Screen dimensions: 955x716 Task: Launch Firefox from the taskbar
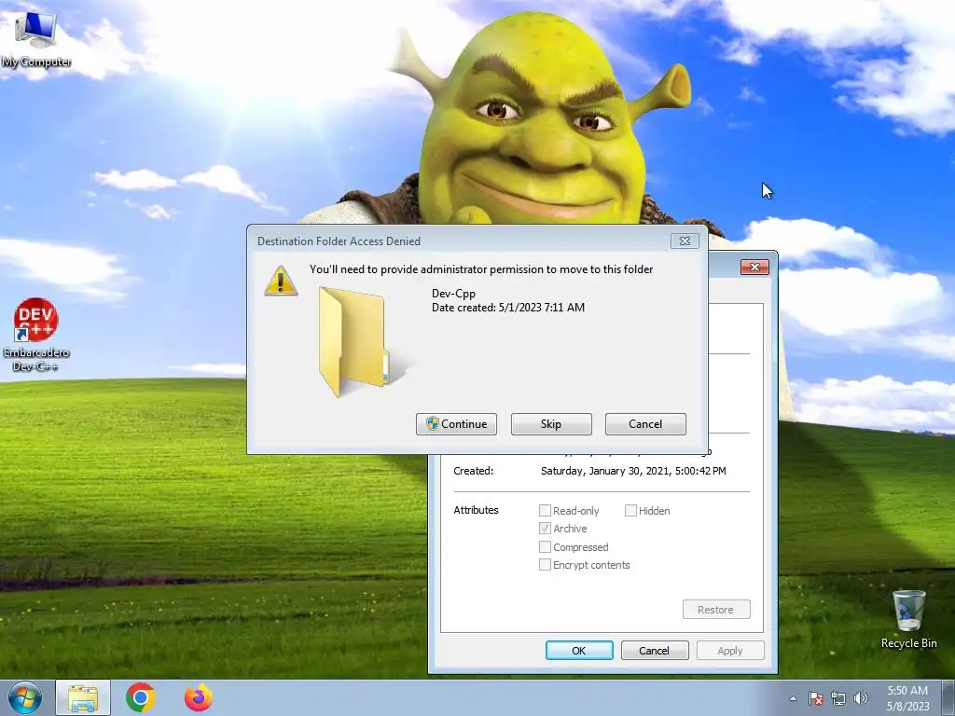(x=199, y=697)
